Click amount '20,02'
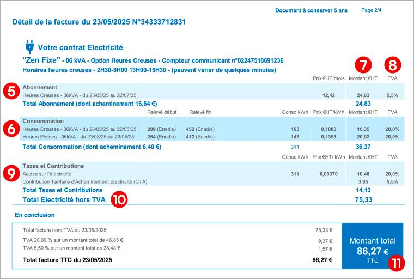Viewport: 414px width, 279px height. [363, 137]
